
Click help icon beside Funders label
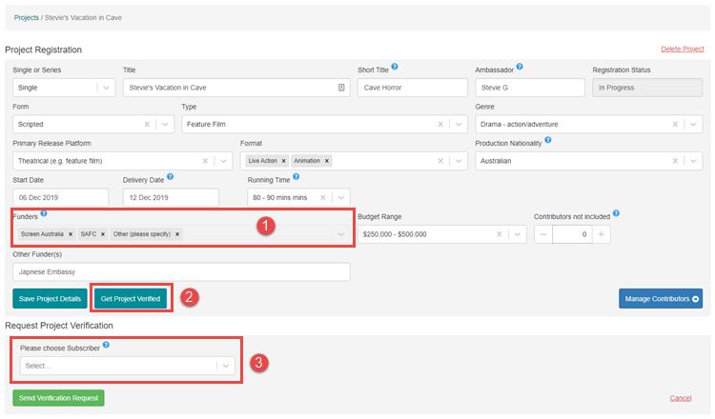(x=44, y=214)
